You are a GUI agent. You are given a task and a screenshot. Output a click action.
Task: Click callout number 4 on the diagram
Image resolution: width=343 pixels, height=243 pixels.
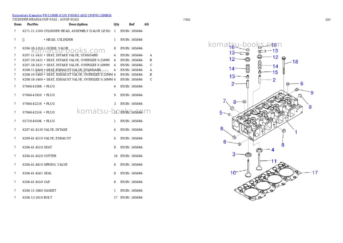[273, 150]
